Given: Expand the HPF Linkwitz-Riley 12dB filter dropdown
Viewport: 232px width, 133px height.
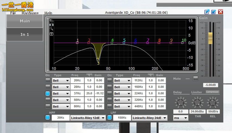Looking at the screenshot, I should point(88,118).
